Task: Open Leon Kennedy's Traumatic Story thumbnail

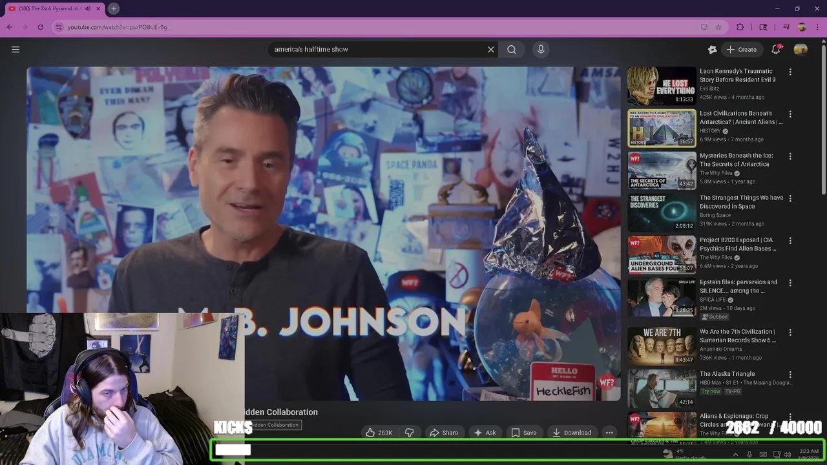Action: tap(662, 86)
